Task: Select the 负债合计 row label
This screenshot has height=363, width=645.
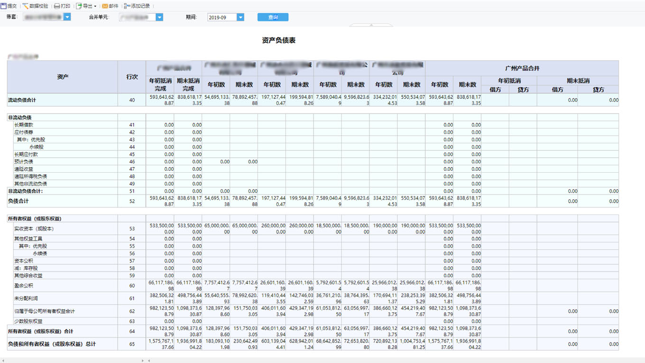Action: tap(18, 201)
